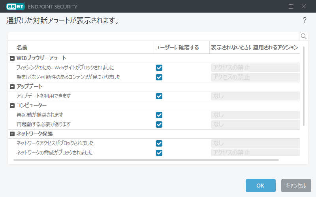Open action dropdown for ネットワークアクセスがブロック row
This screenshot has height=197, width=316.
click(255, 143)
